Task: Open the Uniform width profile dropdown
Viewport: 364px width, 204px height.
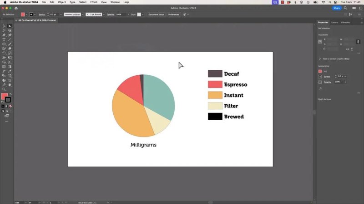Action: click(83, 15)
